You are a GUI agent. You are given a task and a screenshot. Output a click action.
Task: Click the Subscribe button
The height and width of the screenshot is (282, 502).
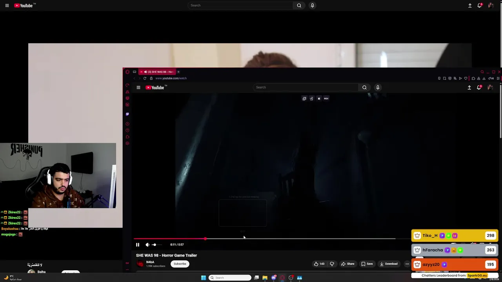coord(180,264)
